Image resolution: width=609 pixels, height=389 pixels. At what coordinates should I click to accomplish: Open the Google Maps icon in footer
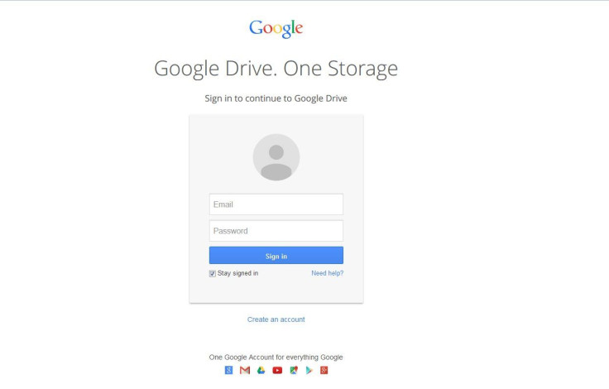coord(294,370)
